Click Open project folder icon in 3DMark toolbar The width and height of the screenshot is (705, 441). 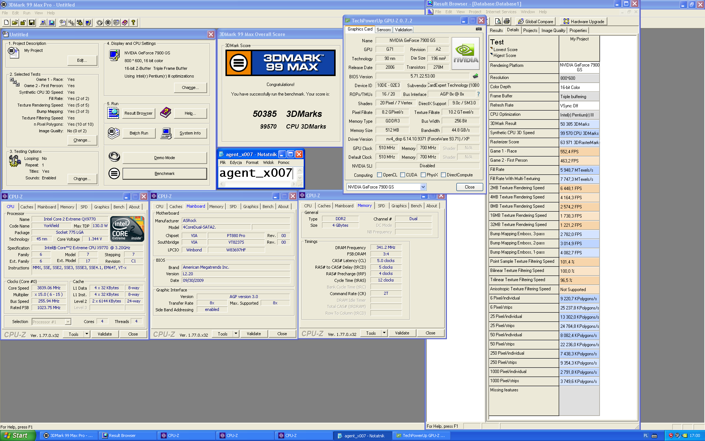coord(15,23)
